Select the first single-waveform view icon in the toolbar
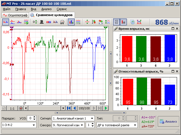 (6, 22)
